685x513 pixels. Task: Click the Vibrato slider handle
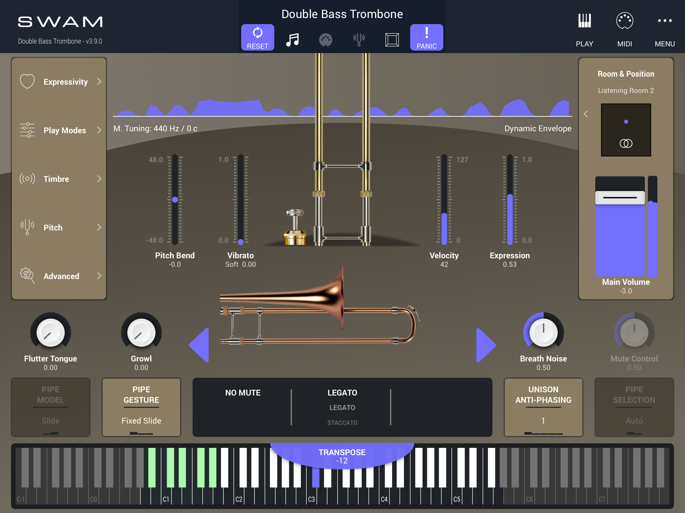241,242
